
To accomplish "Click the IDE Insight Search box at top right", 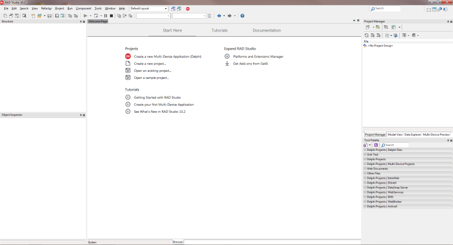I will [385, 9].
